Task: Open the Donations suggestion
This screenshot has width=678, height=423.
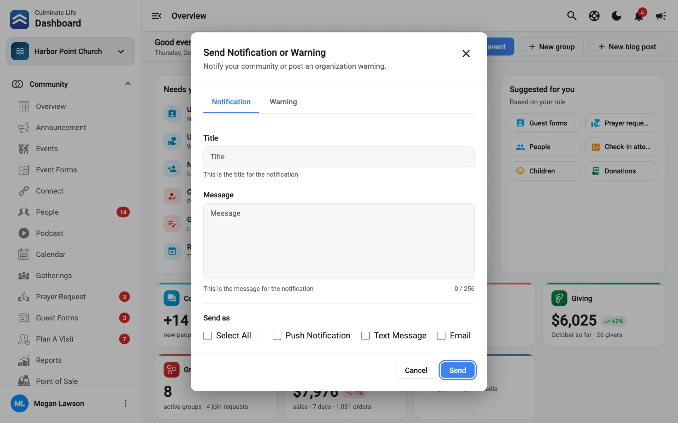Action: [621, 171]
